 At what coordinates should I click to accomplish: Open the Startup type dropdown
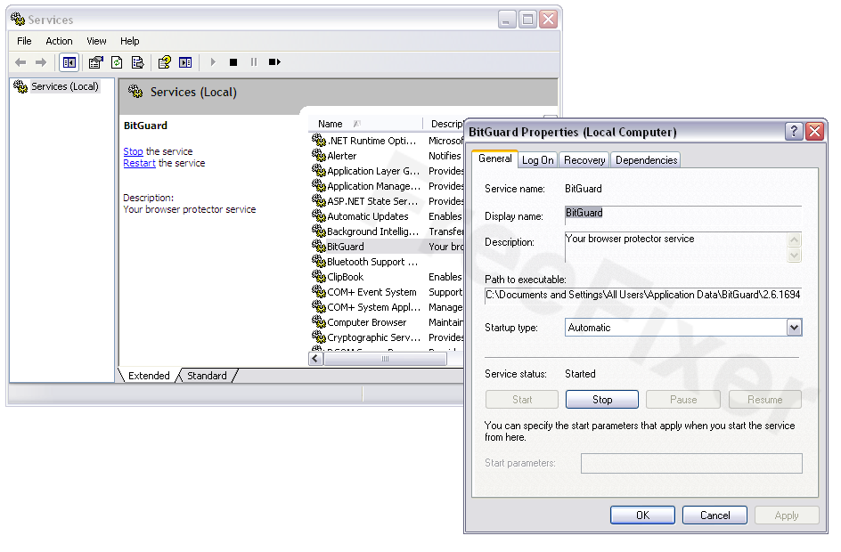(x=794, y=328)
